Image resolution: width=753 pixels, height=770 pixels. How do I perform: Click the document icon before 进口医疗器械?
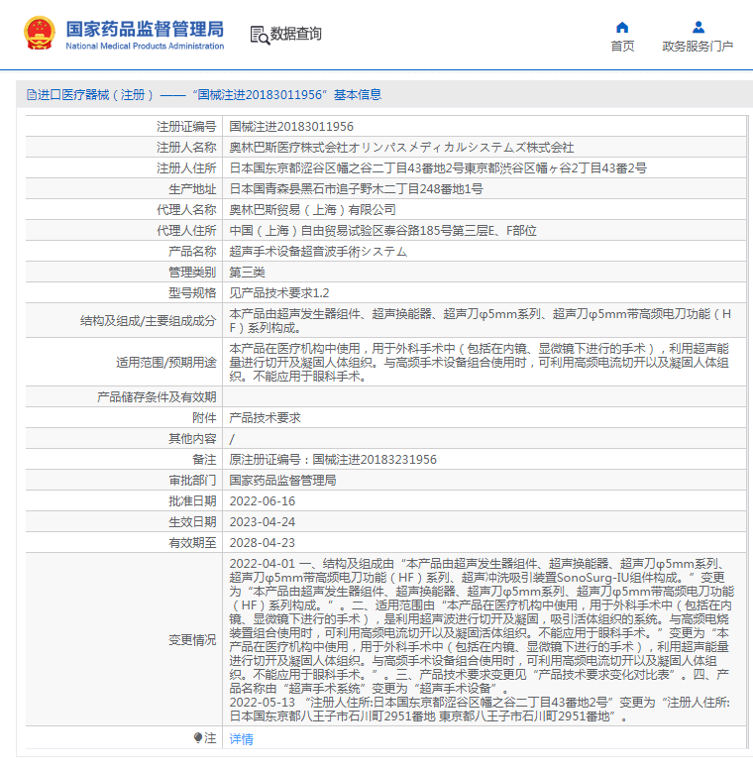coord(32,95)
